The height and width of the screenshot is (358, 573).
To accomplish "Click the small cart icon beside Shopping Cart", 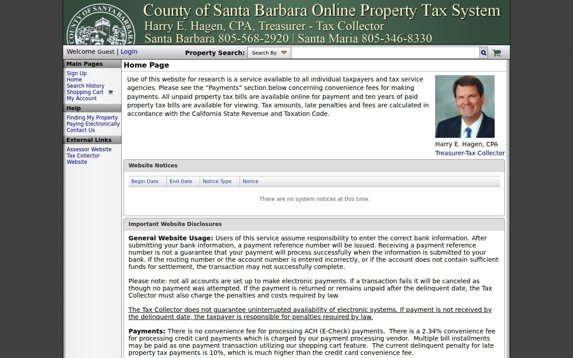I will [x=110, y=92].
